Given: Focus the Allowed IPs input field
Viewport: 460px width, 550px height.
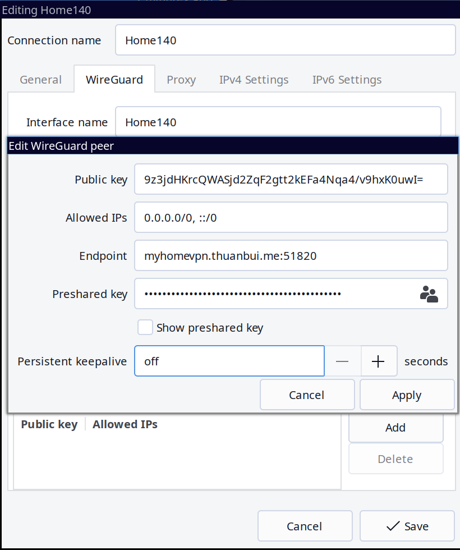Looking at the screenshot, I should tap(291, 218).
